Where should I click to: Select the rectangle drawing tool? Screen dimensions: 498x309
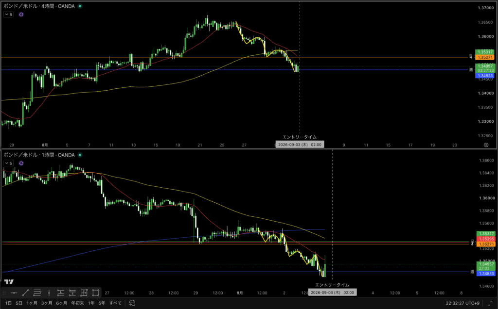click(x=96, y=293)
